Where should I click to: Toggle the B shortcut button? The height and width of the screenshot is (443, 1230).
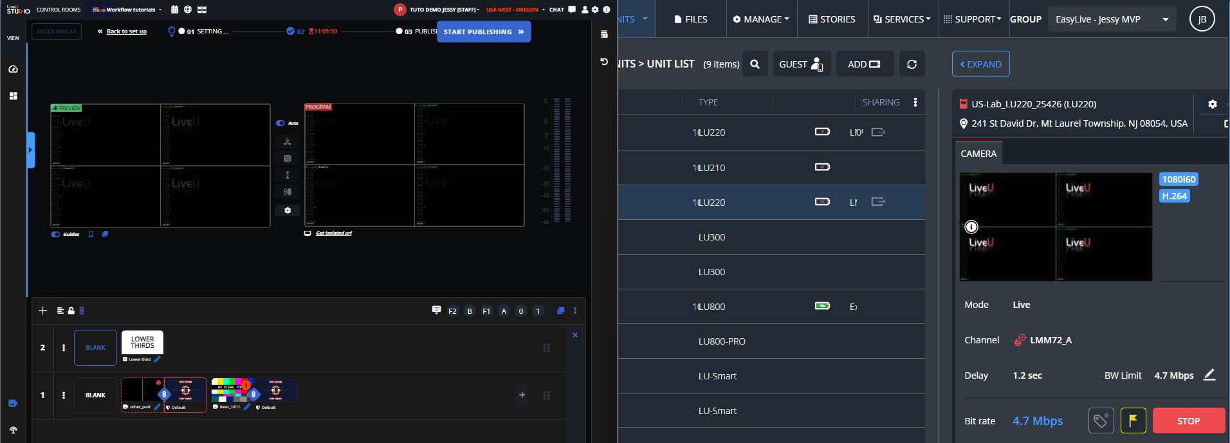click(470, 311)
